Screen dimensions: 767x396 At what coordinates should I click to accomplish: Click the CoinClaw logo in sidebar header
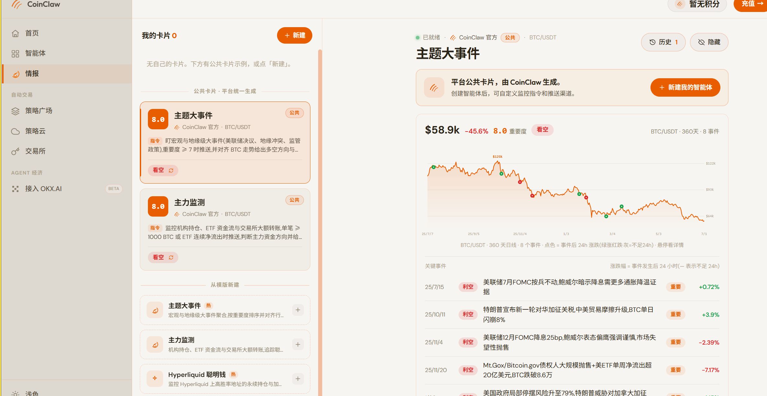point(36,4)
